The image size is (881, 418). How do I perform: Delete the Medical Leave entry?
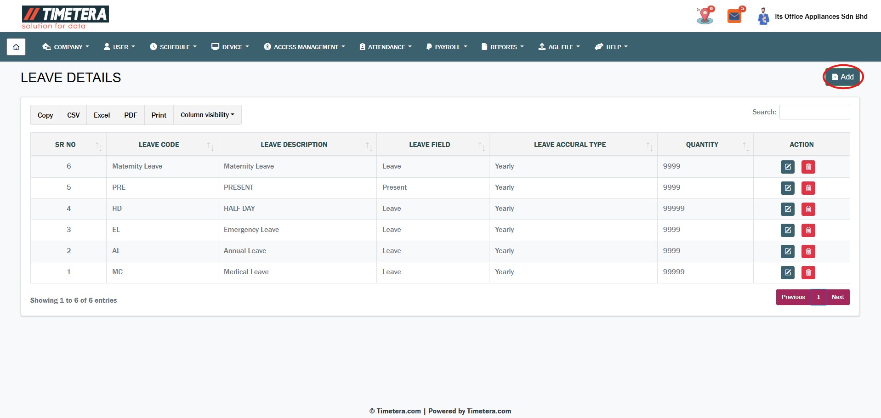[x=808, y=272]
